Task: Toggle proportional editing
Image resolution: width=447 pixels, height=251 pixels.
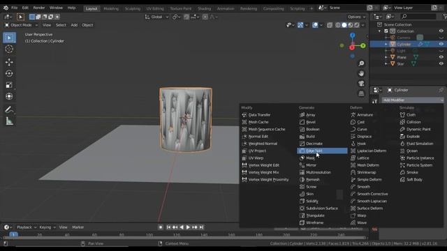Action: 205,17
